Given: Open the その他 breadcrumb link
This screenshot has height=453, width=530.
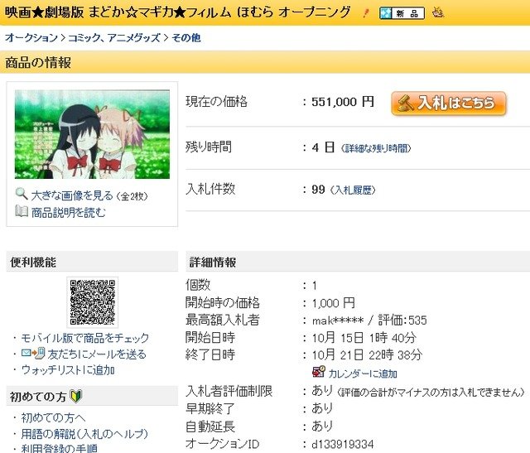Looking at the screenshot, I should point(186,37).
